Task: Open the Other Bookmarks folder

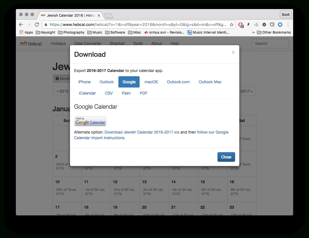Action: pos(274,32)
